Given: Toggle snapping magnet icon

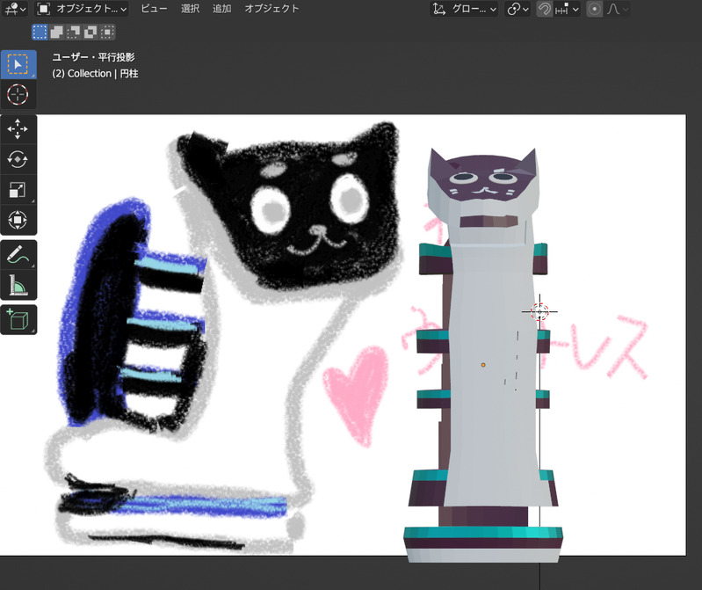Looking at the screenshot, I should pos(544,9).
